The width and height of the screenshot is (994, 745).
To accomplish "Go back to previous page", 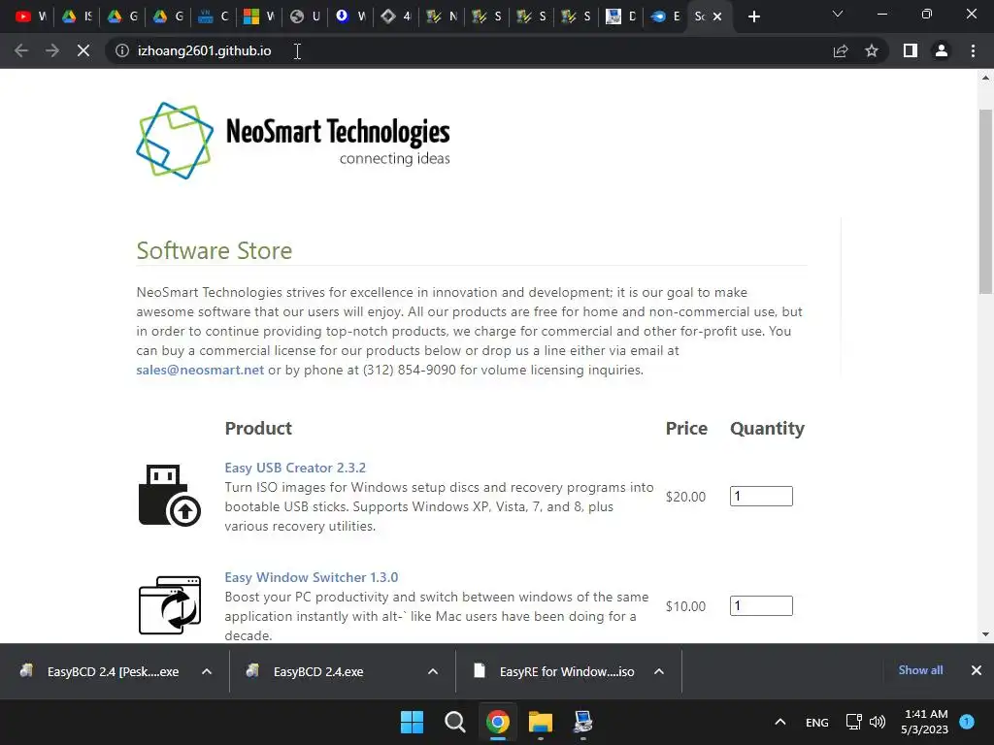I will [x=21, y=50].
